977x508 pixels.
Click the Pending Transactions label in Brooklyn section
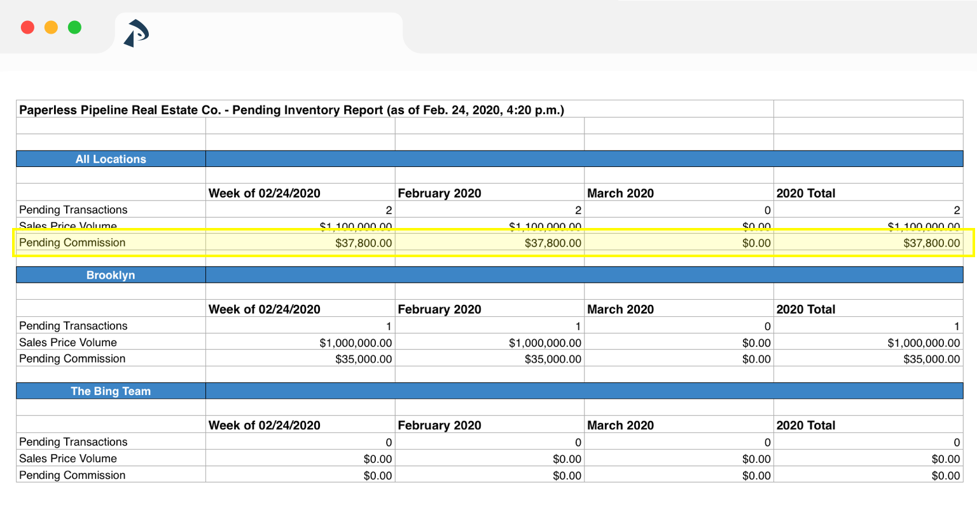[73, 326]
